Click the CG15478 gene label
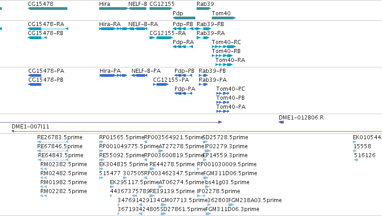 pyautogui.click(x=41, y=4)
